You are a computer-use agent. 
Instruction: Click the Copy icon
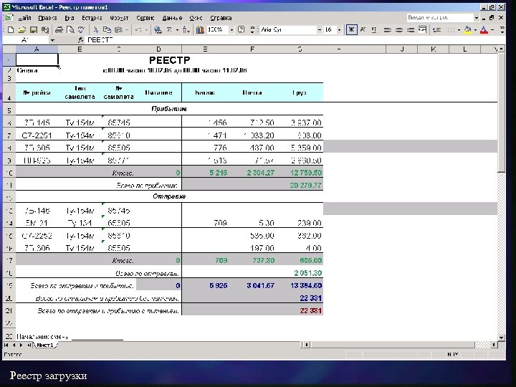click(107, 30)
